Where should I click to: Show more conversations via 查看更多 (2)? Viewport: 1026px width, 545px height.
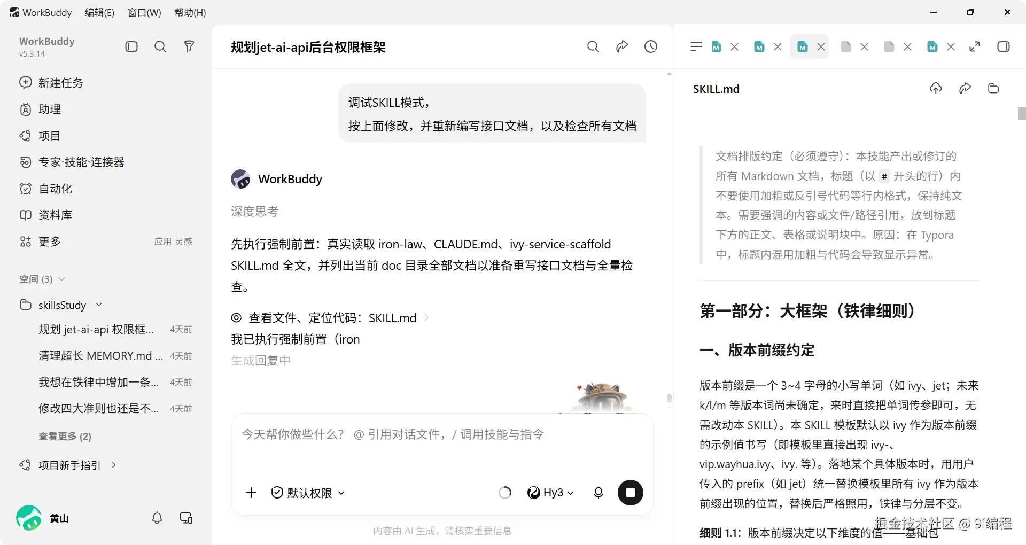(65, 437)
